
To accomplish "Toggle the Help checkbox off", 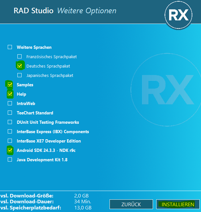I will click(x=10, y=94).
